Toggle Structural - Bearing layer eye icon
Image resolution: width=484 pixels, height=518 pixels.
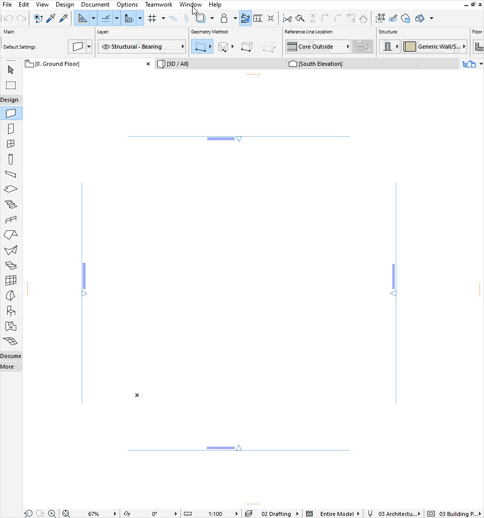coord(105,47)
